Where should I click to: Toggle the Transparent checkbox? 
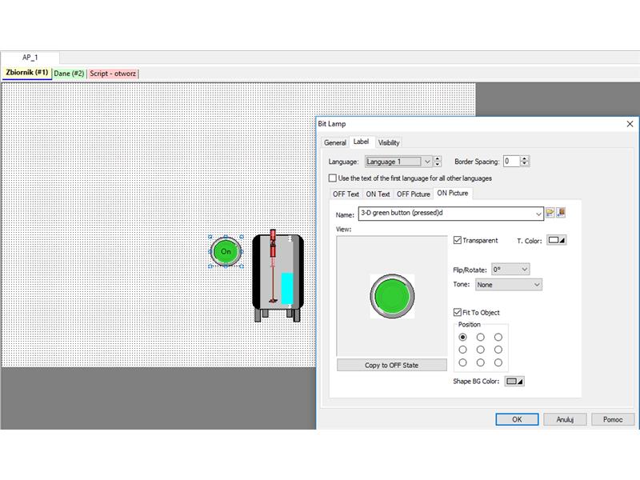(x=458, y=240)
